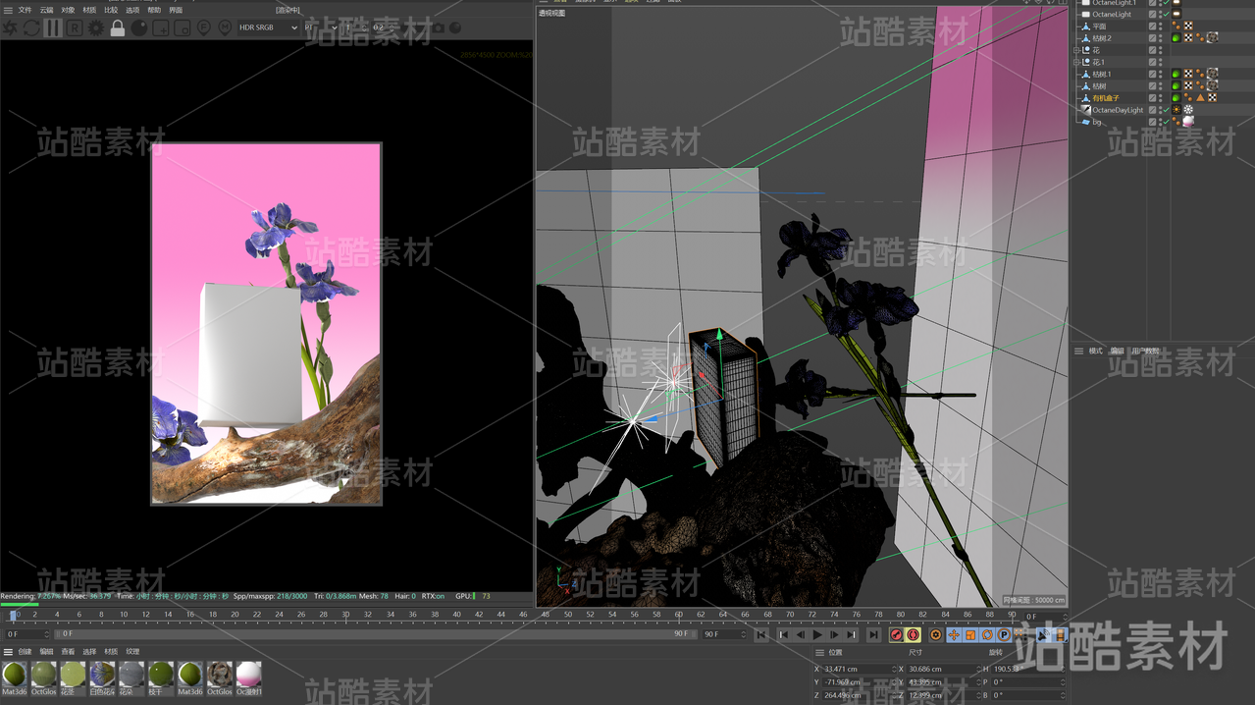Toggle position keyframe (move) icon

point(954,635)
